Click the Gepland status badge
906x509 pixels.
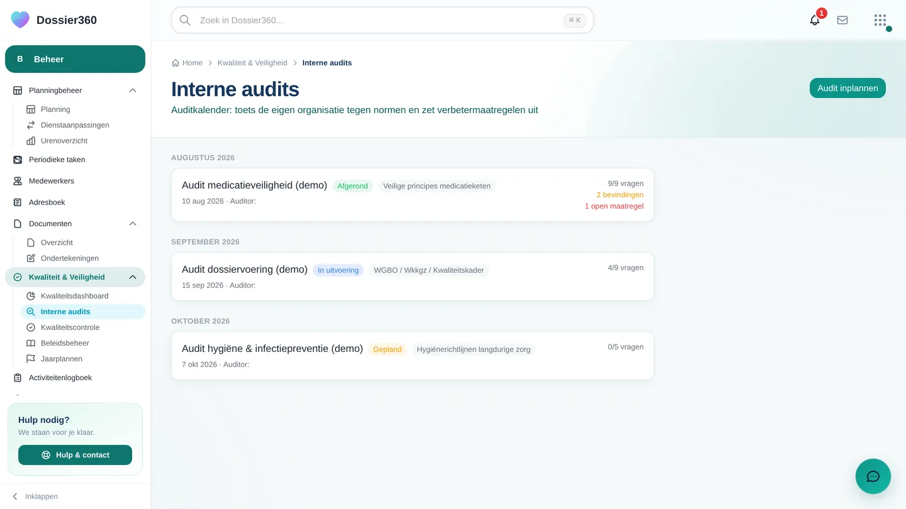point(387,349)
